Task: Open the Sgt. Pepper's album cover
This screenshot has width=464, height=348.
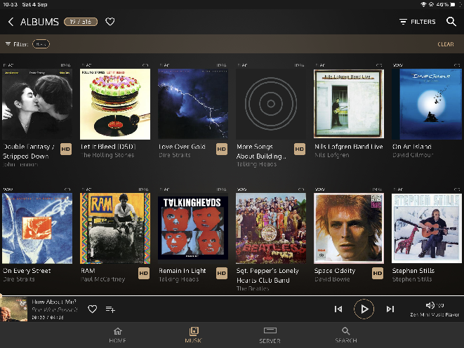Action: coord(271,228)
